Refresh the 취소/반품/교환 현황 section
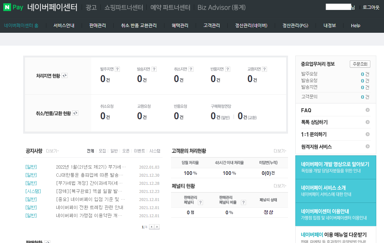 pyautogui.click(x=75, y=113)
